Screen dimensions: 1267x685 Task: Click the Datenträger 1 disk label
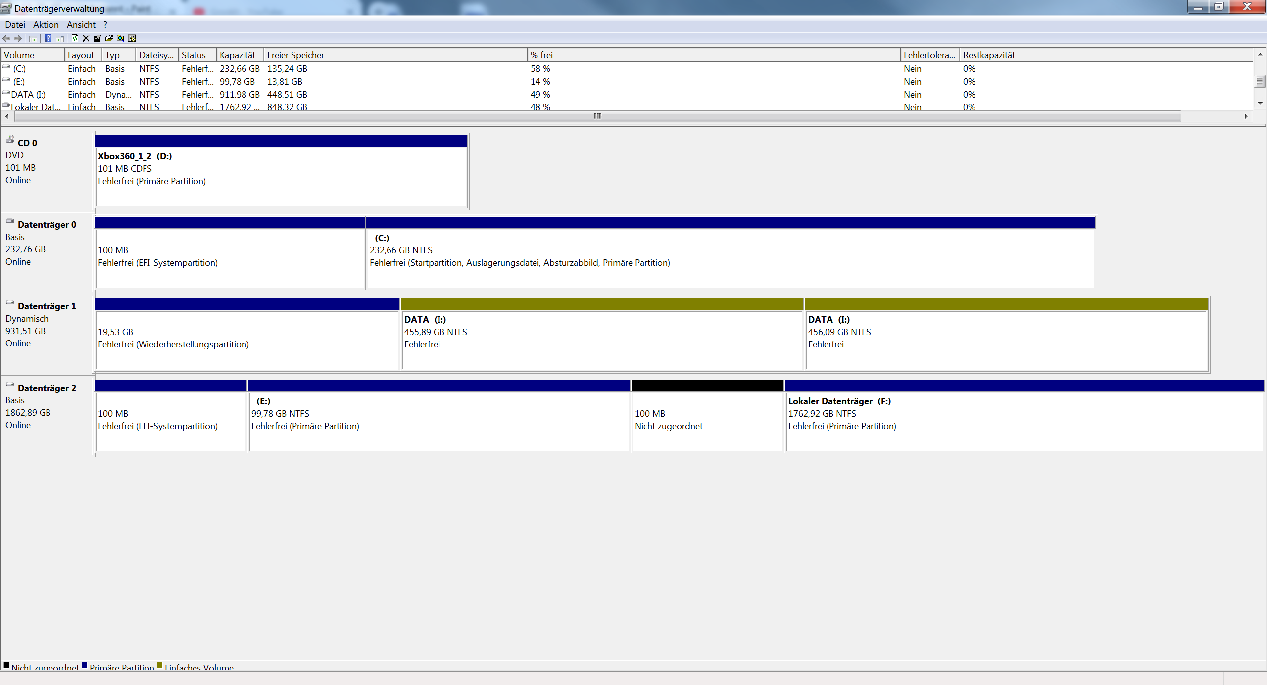47,306
